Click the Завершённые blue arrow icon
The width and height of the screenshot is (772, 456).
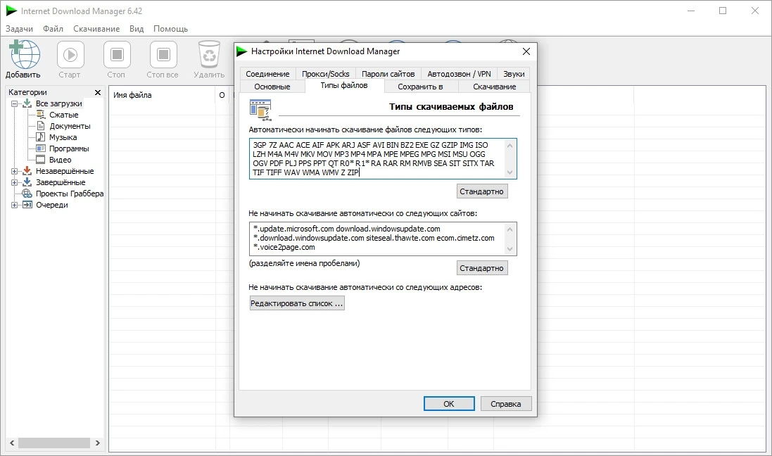27,182
